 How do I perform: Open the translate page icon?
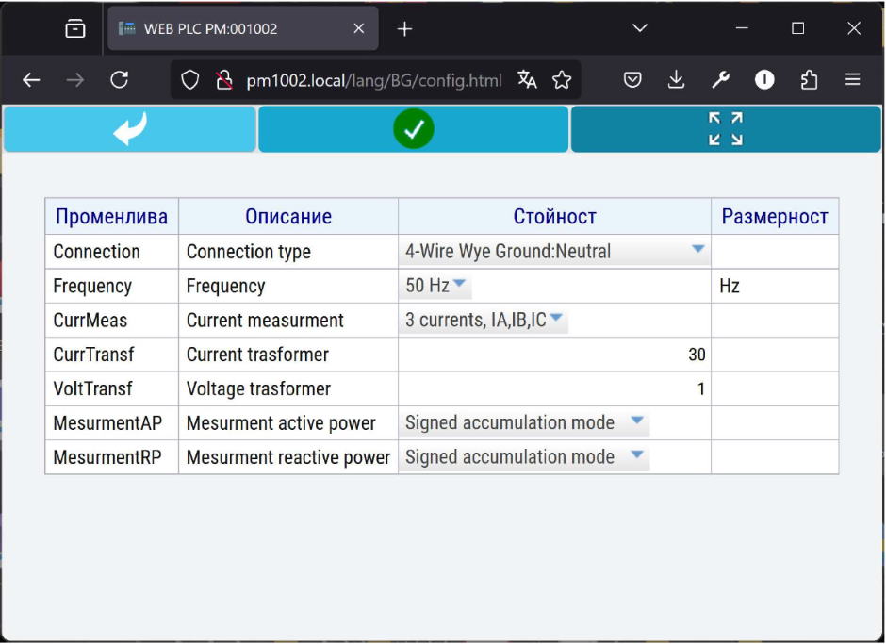pos(527,80)
